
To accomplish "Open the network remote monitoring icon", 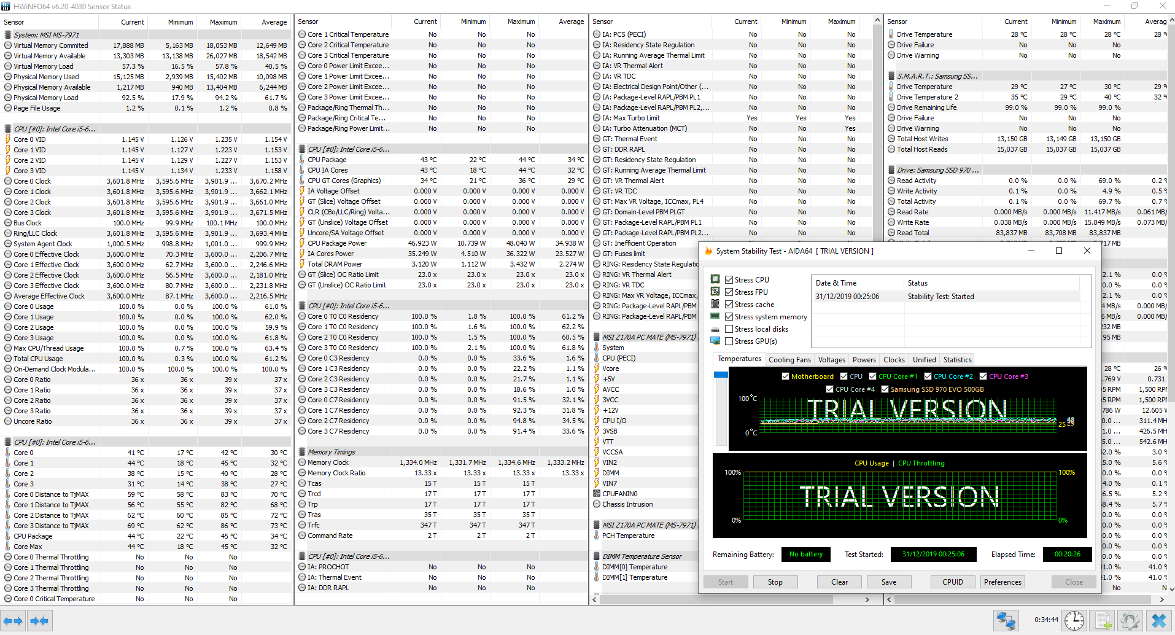I will pos(1006,621).
